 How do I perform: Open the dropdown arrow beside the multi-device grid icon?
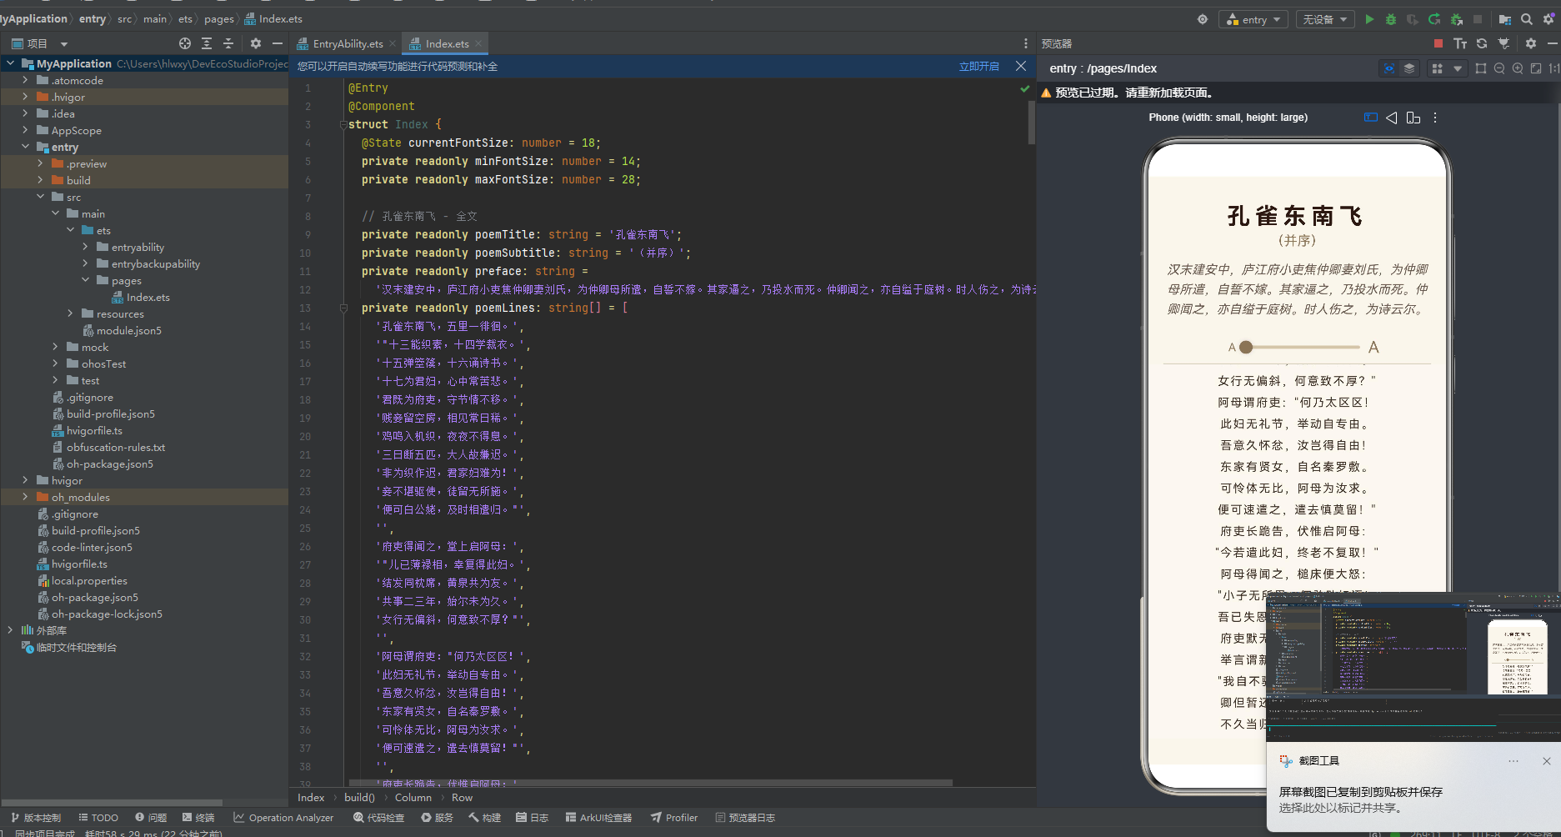[1458, 68]
